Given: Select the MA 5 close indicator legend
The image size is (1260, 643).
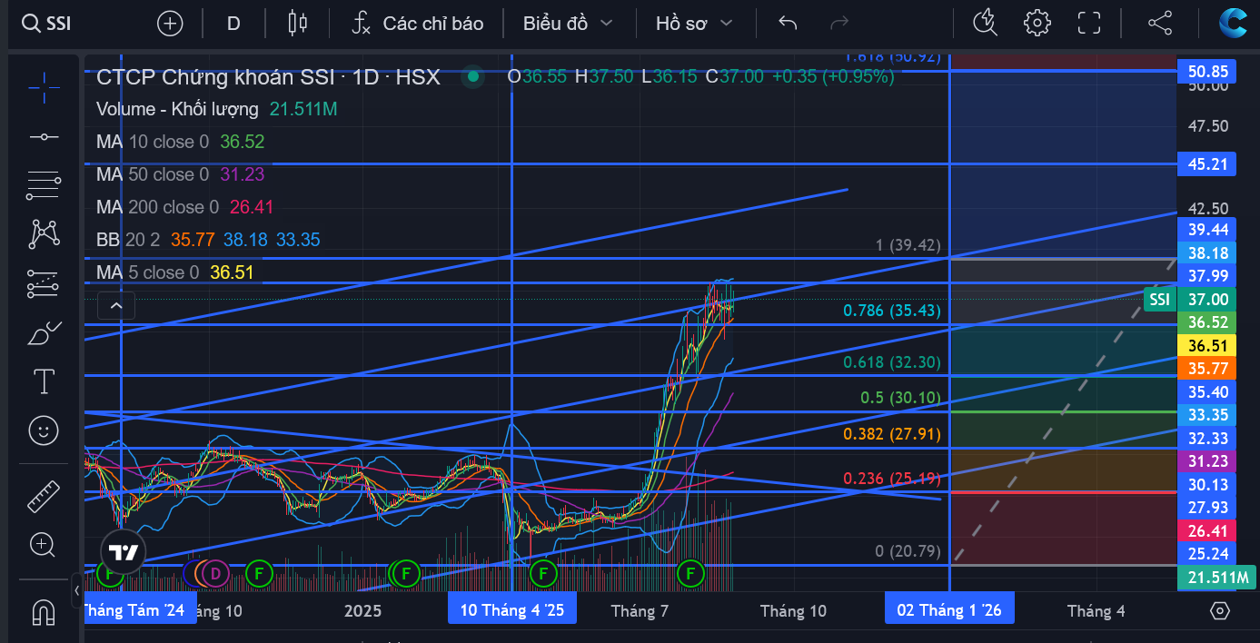Looking at the screenshot, I should pyautogui.click(x=175, y=272).
